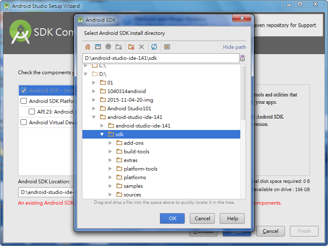Expand the 1040314android folder

(x=94, y=91)
